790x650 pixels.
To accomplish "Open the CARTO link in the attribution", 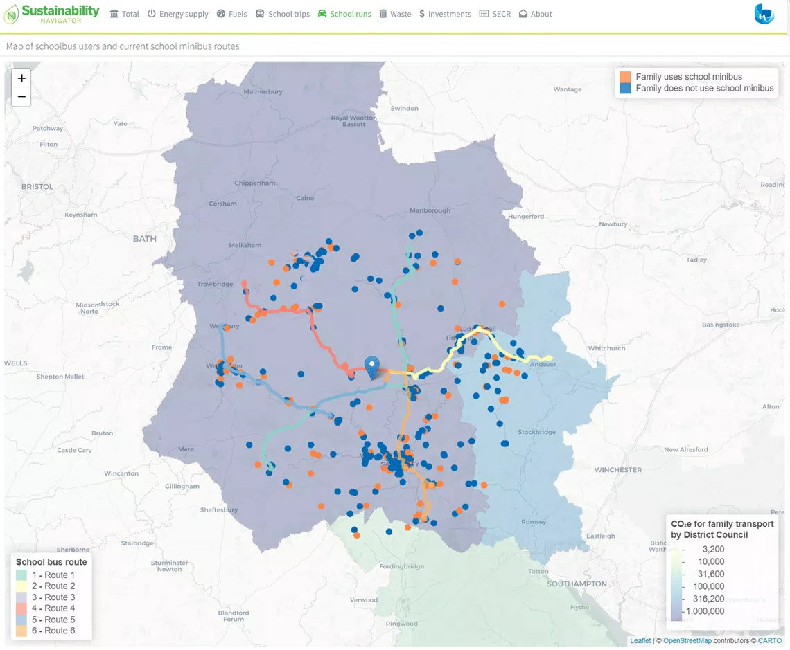I will pyautogui.click(x=769, y=640).
